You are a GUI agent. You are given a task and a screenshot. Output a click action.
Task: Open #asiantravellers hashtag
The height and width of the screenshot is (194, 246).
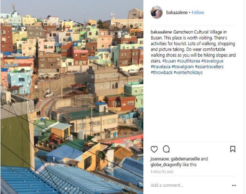point(209,67)
